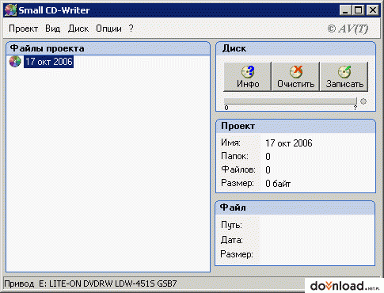Open the Опции menu

pos(108,29)
